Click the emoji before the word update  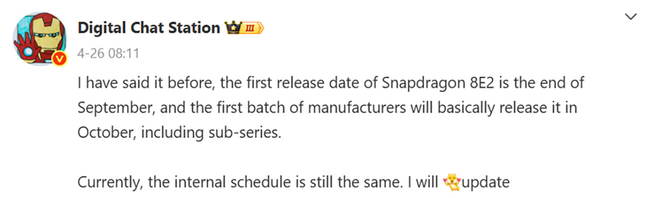click(451, 182)
